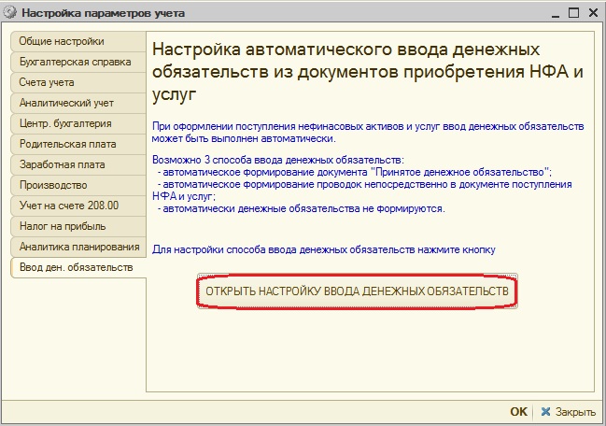606x426 pixels.
Task: Open Аналитика планирования tab
Action: point(78,247)
